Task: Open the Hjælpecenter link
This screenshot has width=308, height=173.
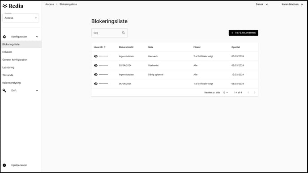Action: [19, 165]
